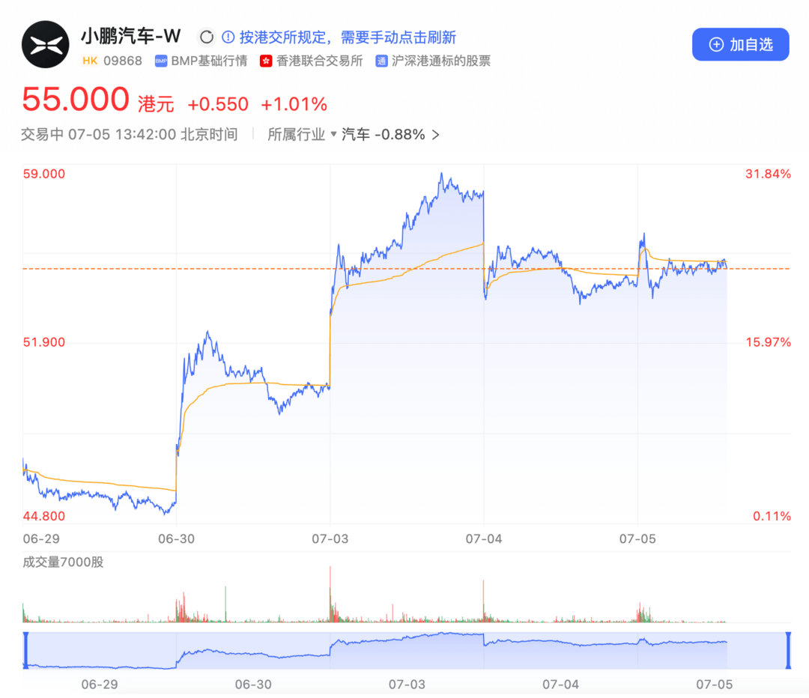Screen dimensions: 809x698
Task: Click the trading status timestamp text
Action: coord(130,135)
